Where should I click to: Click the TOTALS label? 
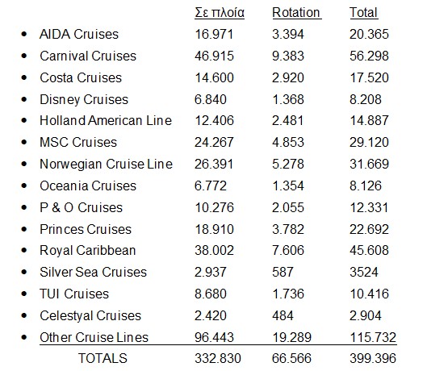[x=103, y=358]
